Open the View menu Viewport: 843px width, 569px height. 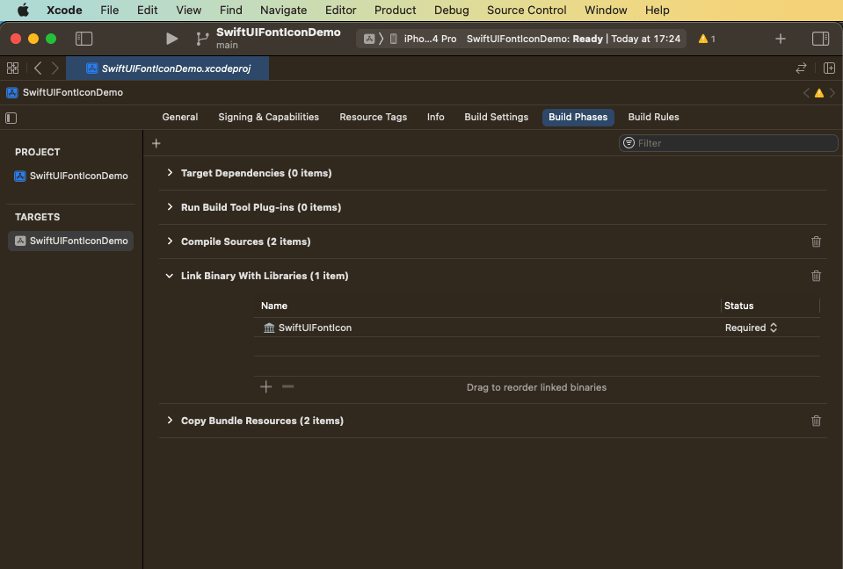pyautogui.click(x=189, y=11)
